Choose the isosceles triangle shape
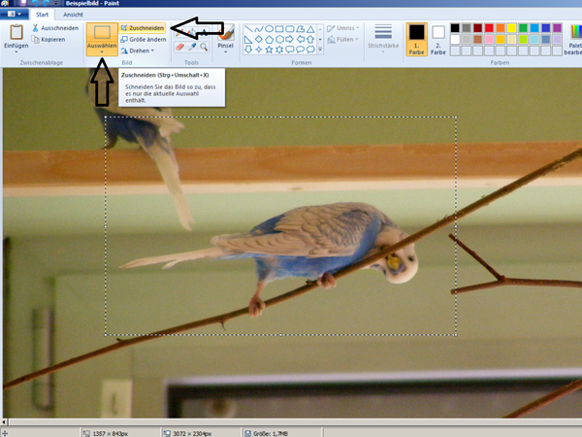The image size is (582, 437). coord(310,29)
